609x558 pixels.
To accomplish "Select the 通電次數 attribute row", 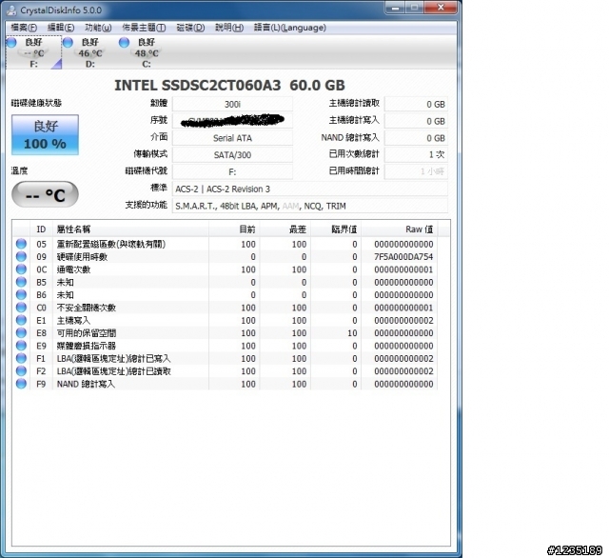I will click(x=226, y=269).
